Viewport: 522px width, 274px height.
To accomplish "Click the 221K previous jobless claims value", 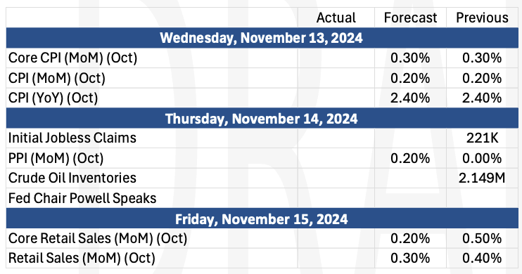I will tap(483, 138).
